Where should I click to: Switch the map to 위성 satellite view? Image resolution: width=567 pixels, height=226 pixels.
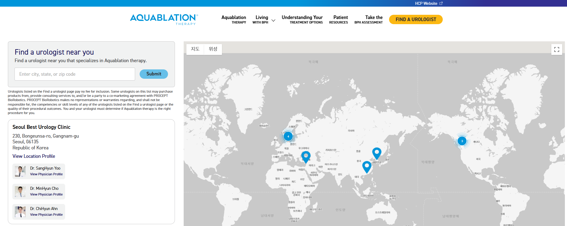tap(213, 49)
